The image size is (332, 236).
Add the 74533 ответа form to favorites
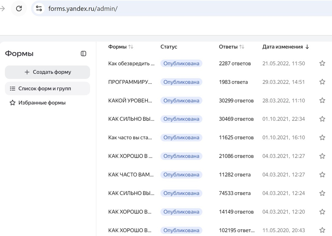pyautogui.click(x=322, y=193)
